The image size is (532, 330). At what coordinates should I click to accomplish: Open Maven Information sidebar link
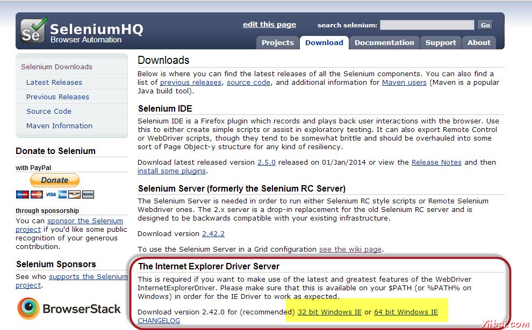59,126
